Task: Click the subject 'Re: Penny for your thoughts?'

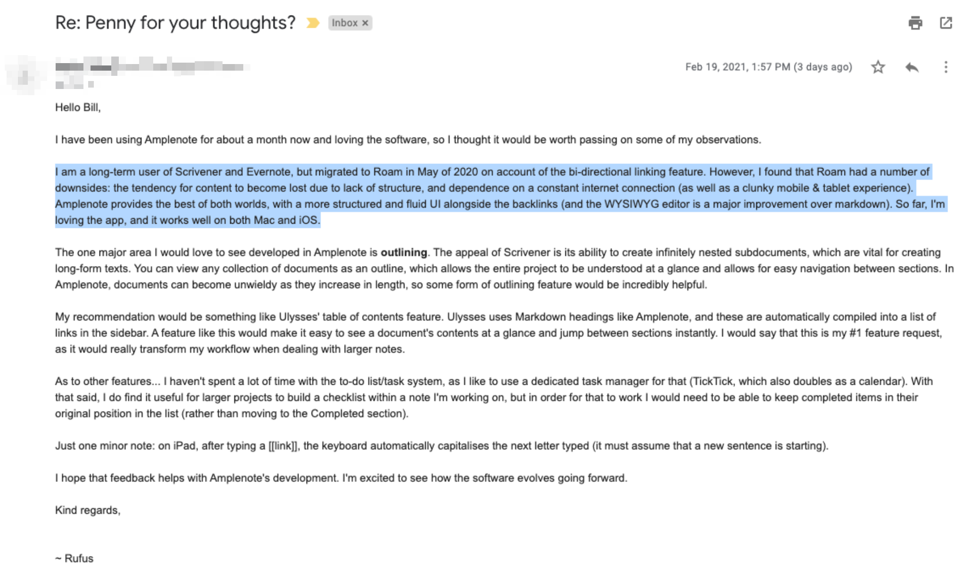Action: click(175, 22)
